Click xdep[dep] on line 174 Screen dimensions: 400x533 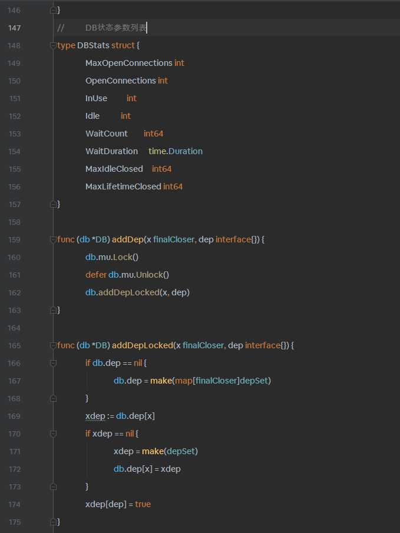tap(106, 504)
